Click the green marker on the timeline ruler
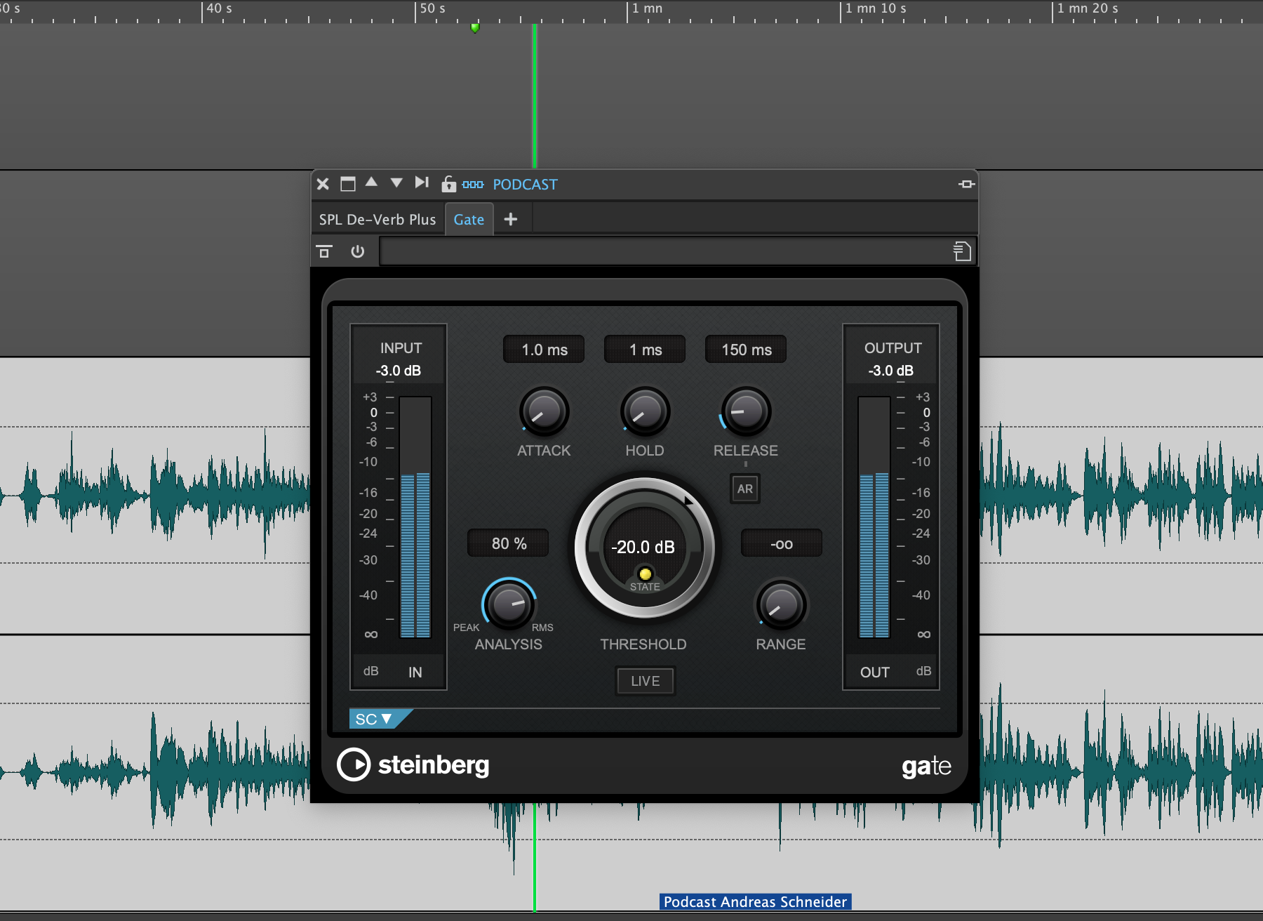 tap(475, 28)
